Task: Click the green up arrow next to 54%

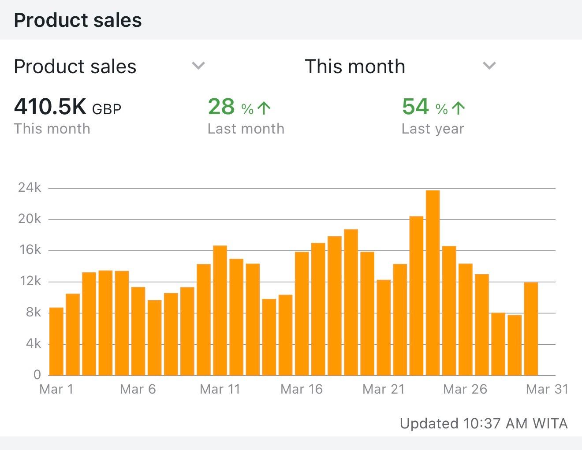Action: point(458,108)
